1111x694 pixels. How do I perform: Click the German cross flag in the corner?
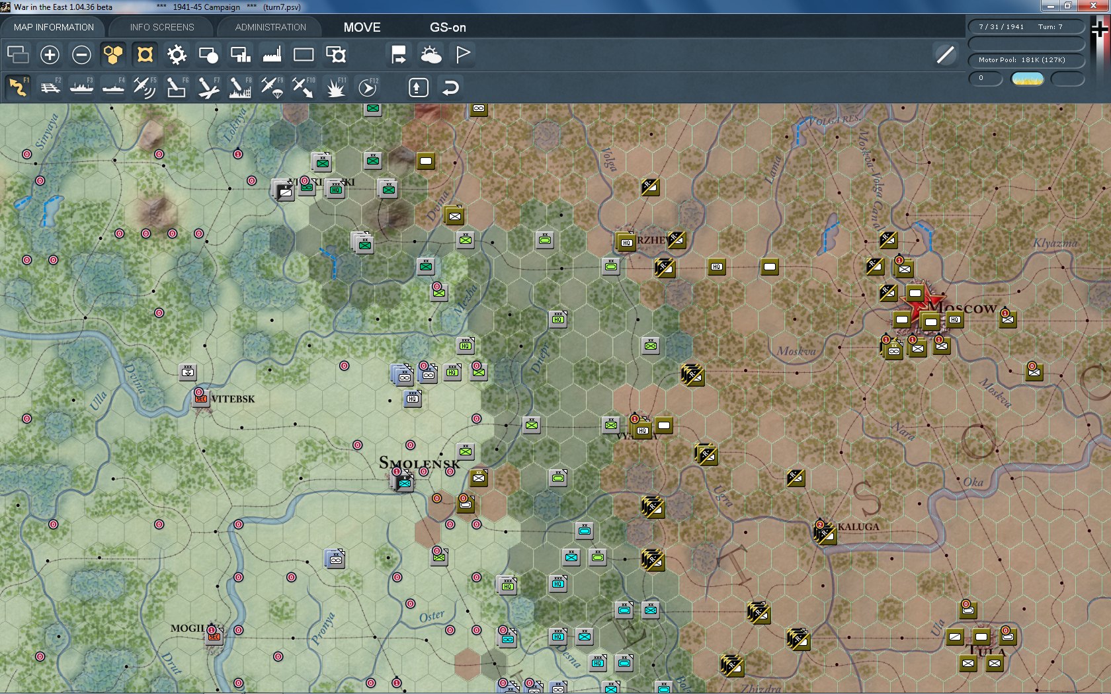[x=1099, y=29]
